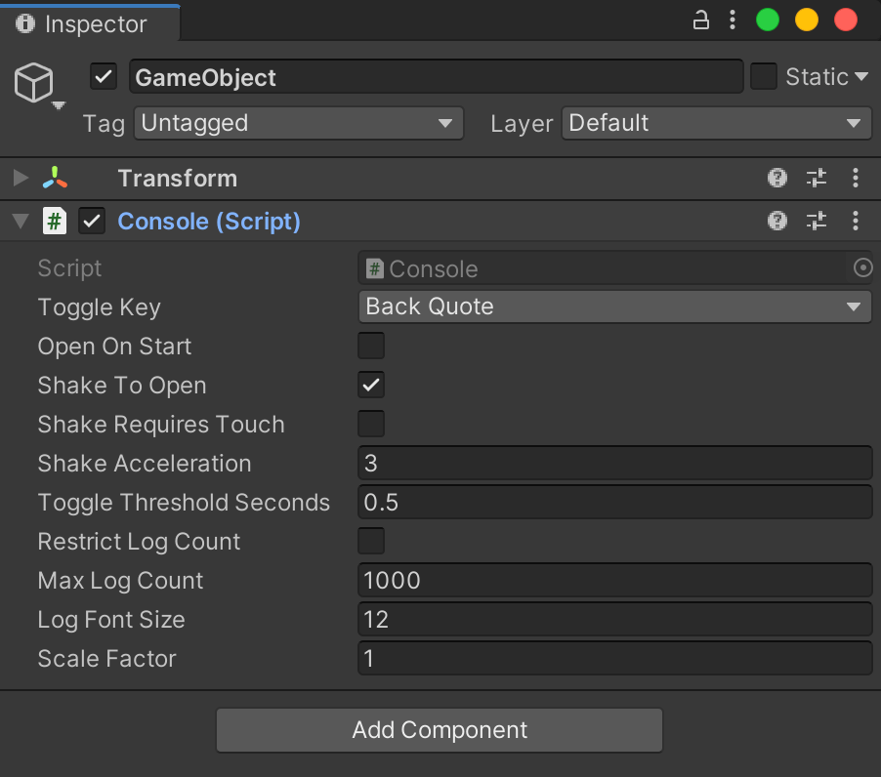The width and height of the screenshot is (881, 777).
Task: Click the Add Component button
Action: click(x=440, y=730)
